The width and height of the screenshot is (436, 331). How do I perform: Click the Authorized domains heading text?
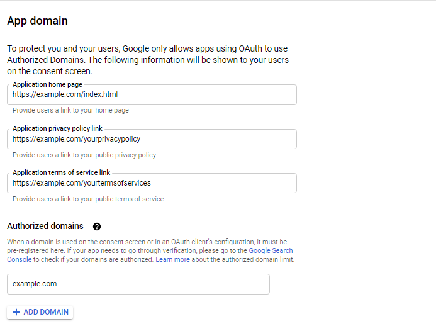pos(45,226)
